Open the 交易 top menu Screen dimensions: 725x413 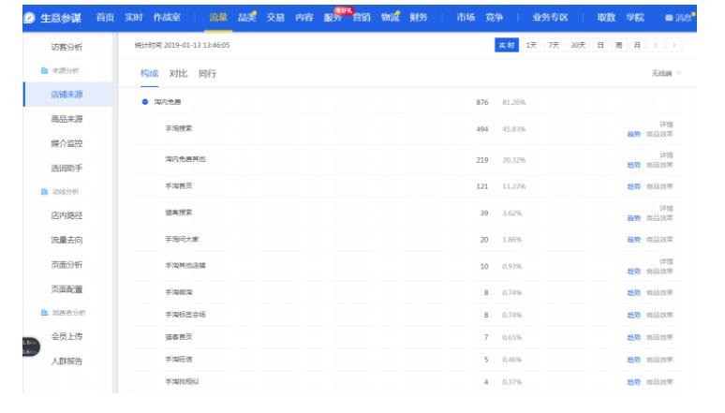click(275, 17)
